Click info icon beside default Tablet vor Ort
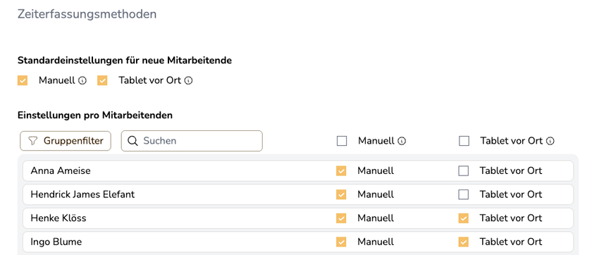 (189, 81)
